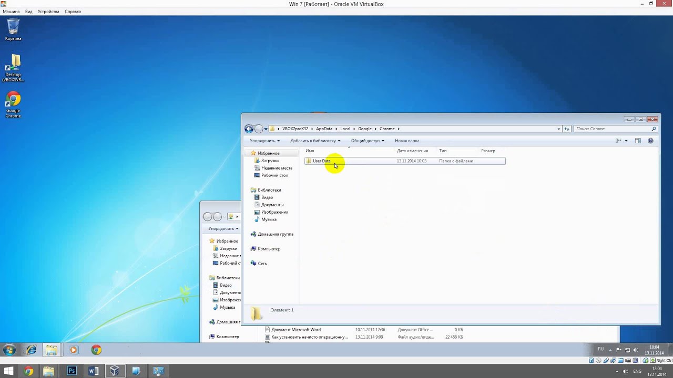
Task: Sort by the 'Размер' column header
Action: coord(488,151)
